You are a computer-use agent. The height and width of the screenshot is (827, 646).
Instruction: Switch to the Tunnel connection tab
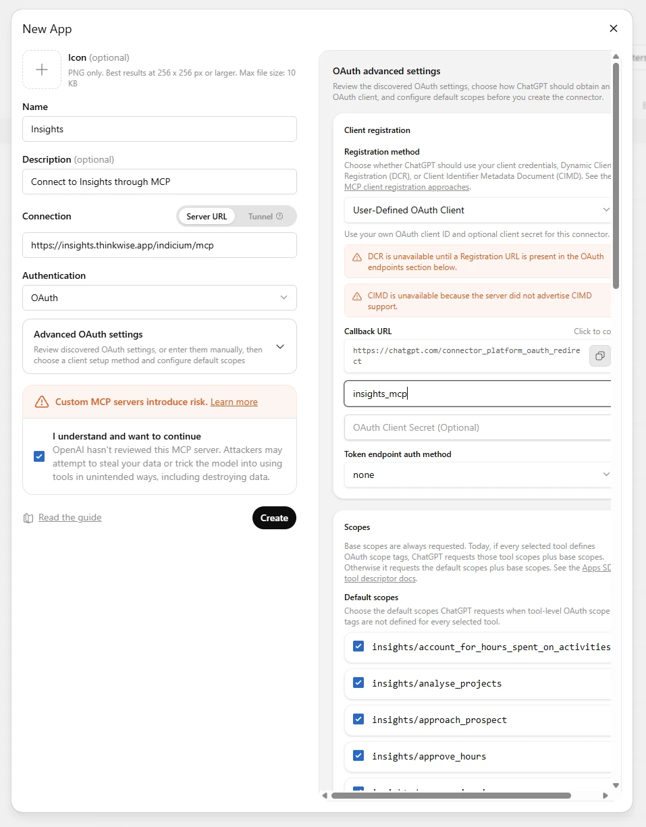click(265, 217)
